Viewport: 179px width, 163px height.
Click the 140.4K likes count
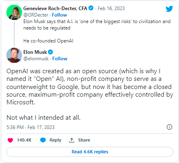(24, 140)
